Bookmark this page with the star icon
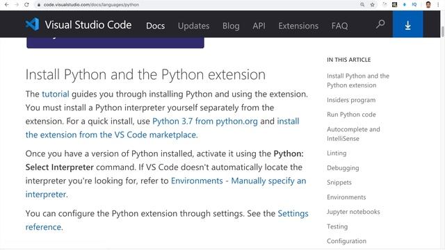Screen dimensions: 445x250 [373, 5]
